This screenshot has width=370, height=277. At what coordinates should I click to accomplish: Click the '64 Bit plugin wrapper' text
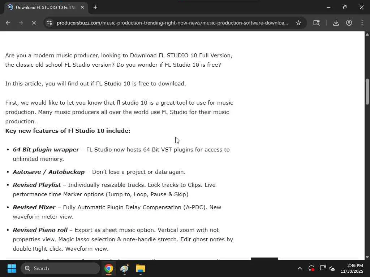coord(46,150)
